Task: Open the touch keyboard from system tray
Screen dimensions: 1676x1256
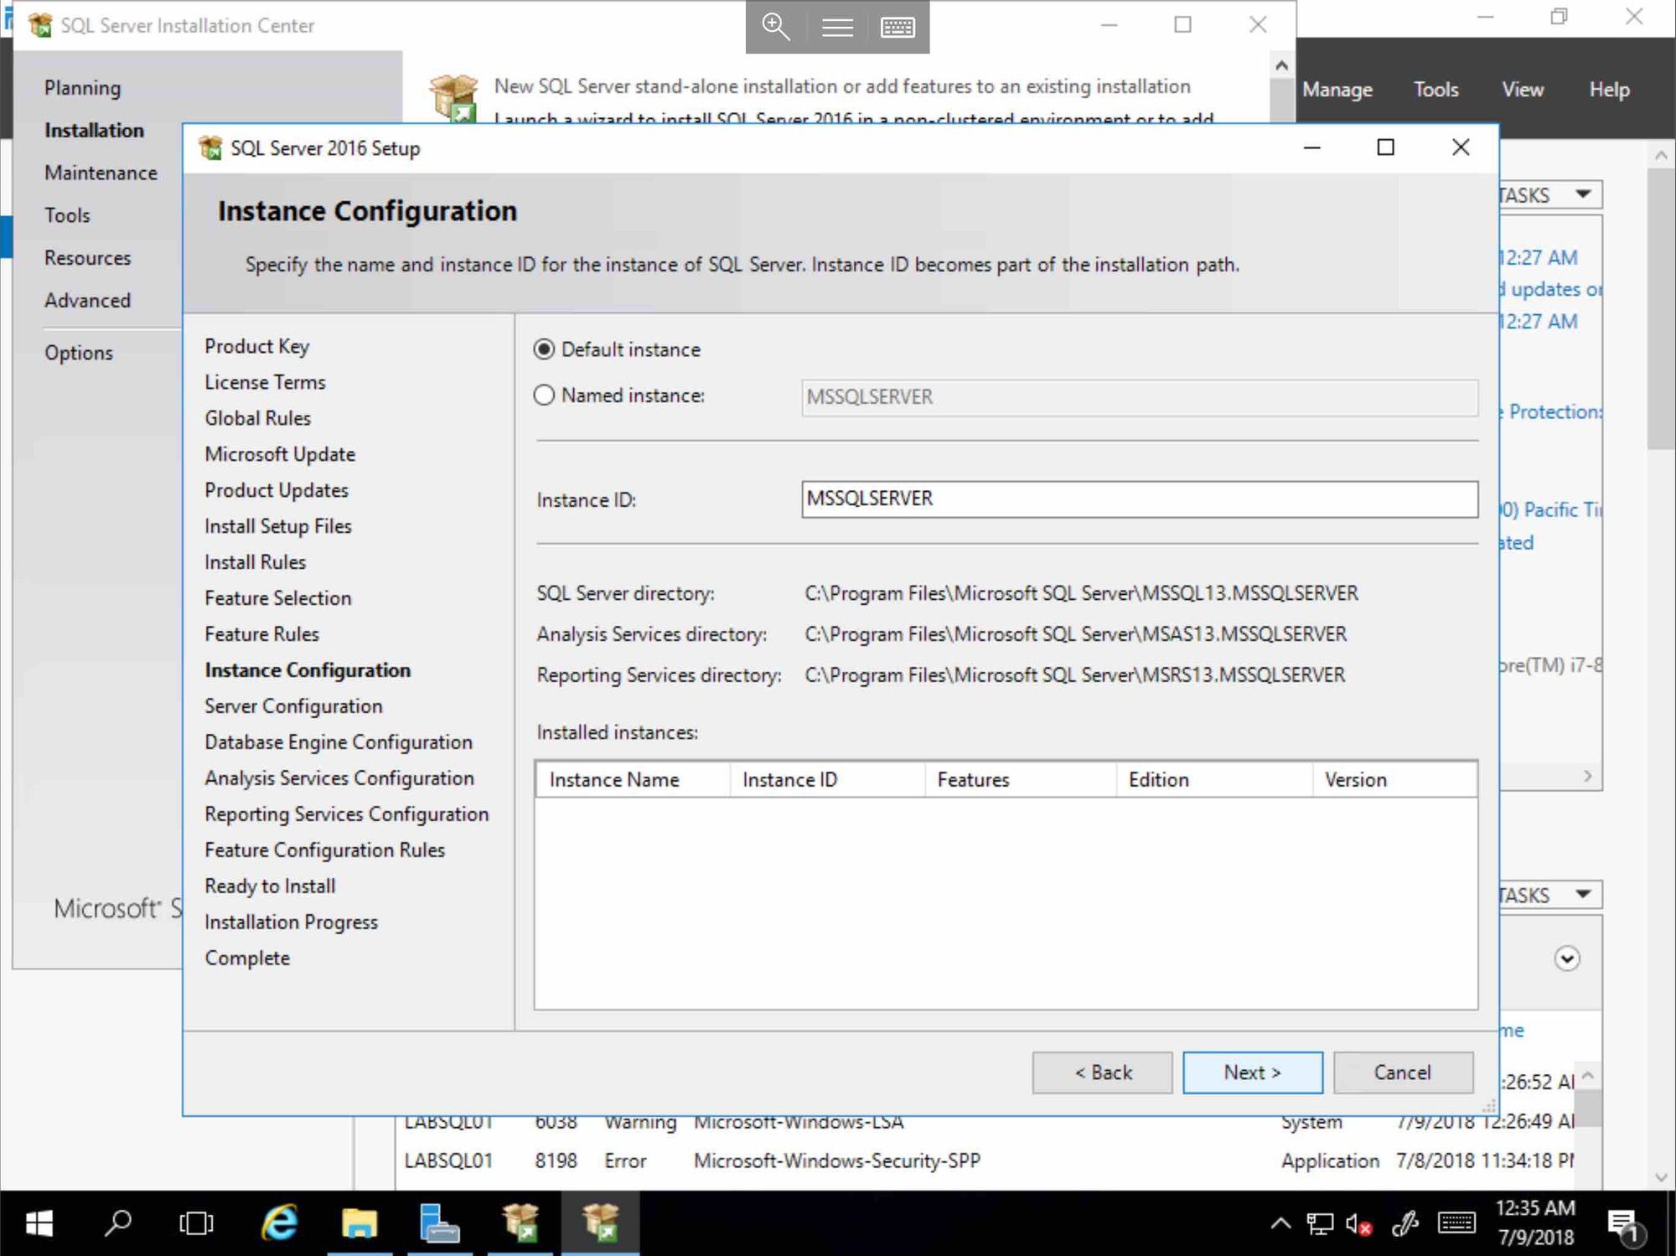Action: (x=1457, y=1224)
